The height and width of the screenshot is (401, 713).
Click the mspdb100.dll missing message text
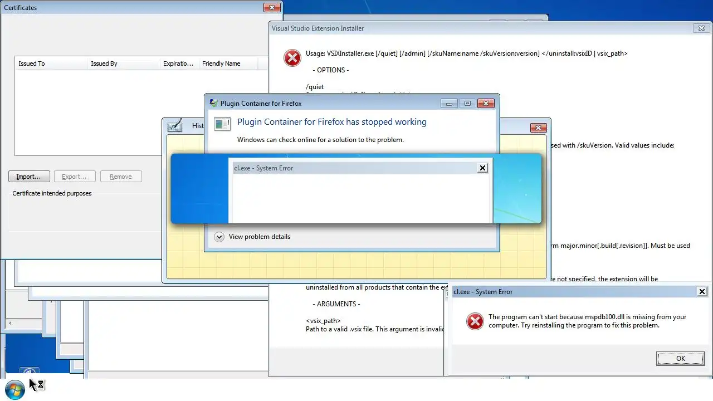tap(587, 321)
